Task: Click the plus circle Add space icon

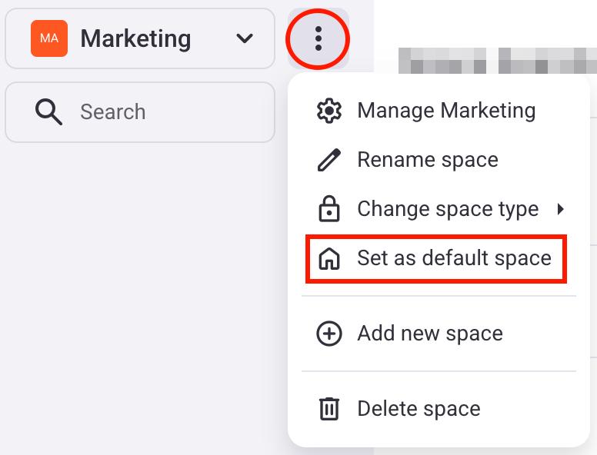Action: point(329,334)
